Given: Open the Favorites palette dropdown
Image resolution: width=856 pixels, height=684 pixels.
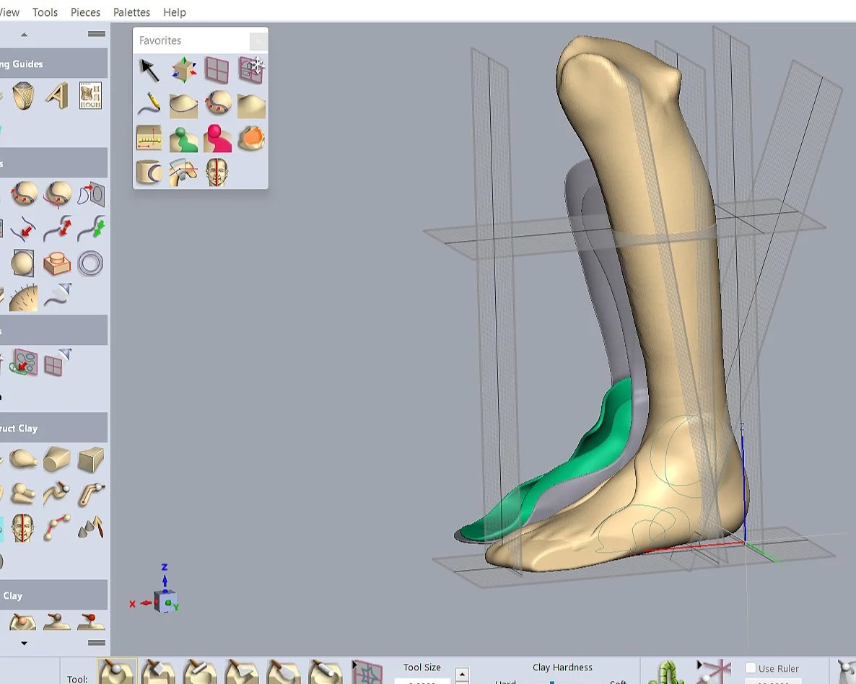Looking at the screenshot, I should point(258,40).
